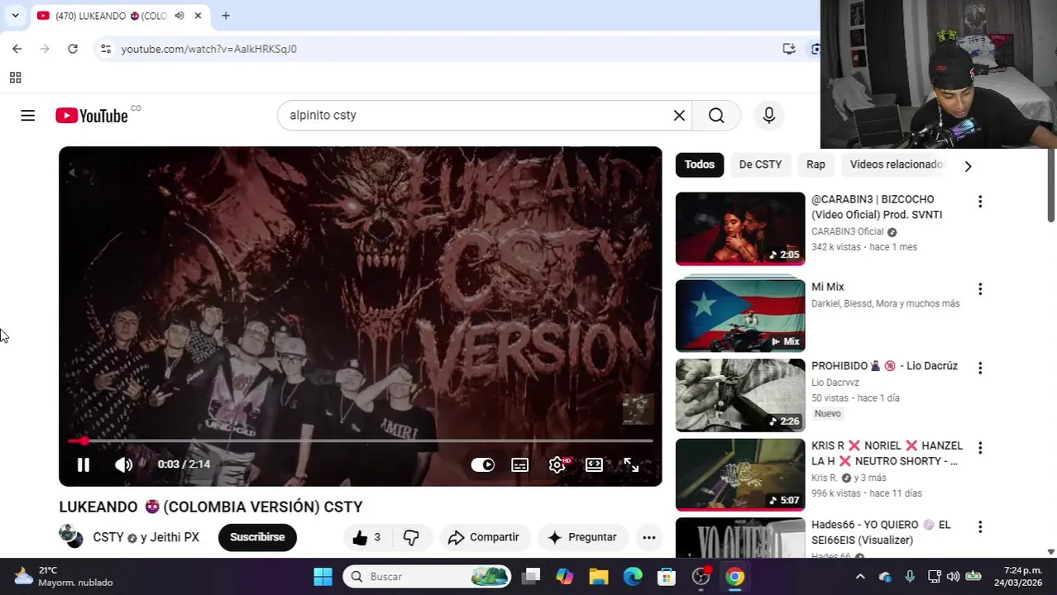Open File Explorer from the taskbar
Viewport: 1057px width, 595px height.
(599, 577)
